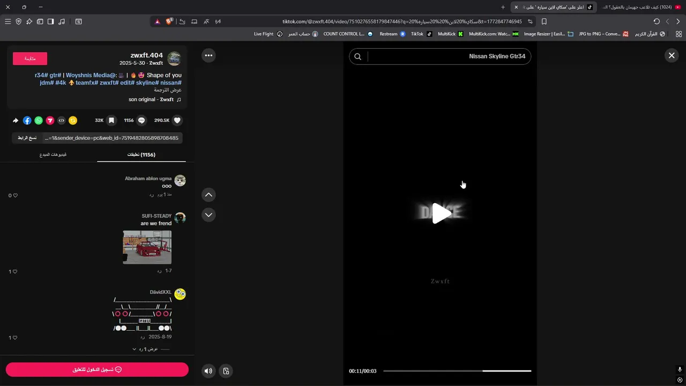Open the red car image in SUFI-STEADY's comment
Image resolution: width=686 pixels, height=386 pixels.
tap(147, 247)
